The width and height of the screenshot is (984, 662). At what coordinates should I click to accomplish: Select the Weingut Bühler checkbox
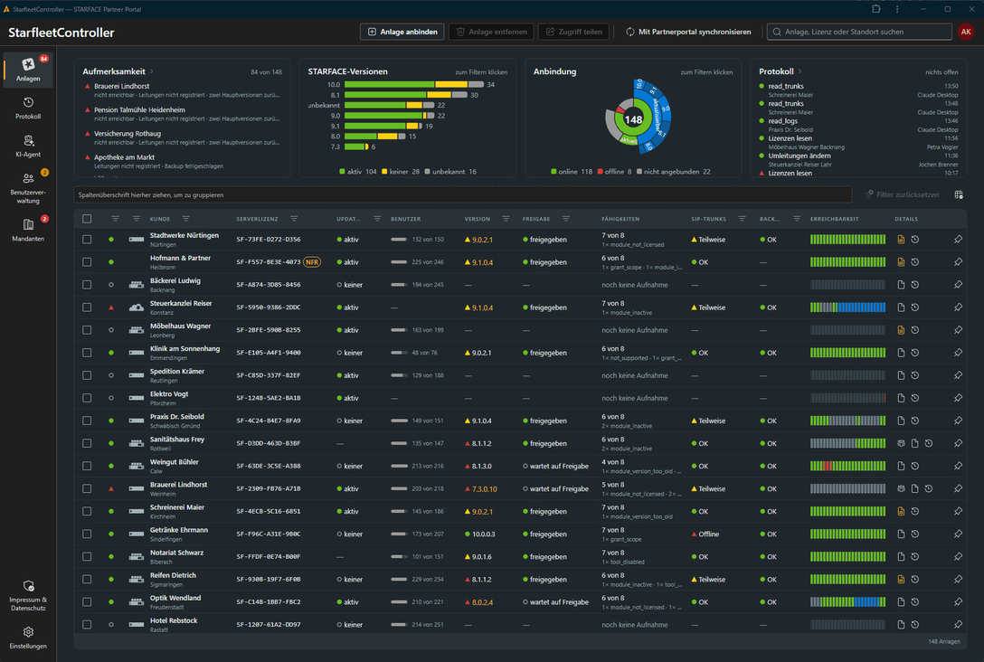coord(87,467)
